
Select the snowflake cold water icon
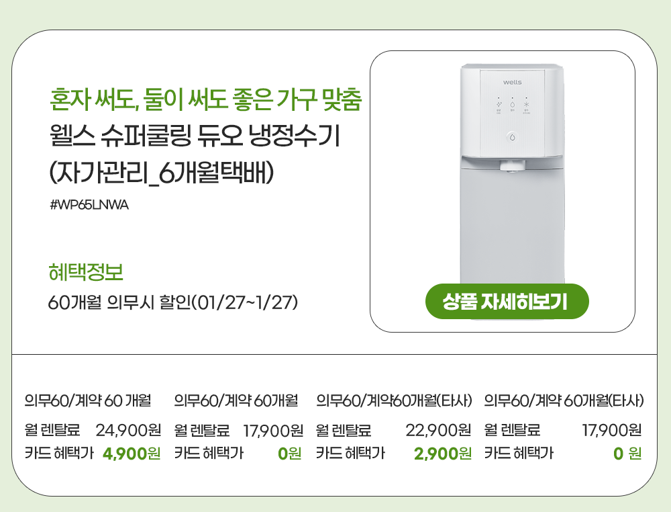tap(526, 105)
